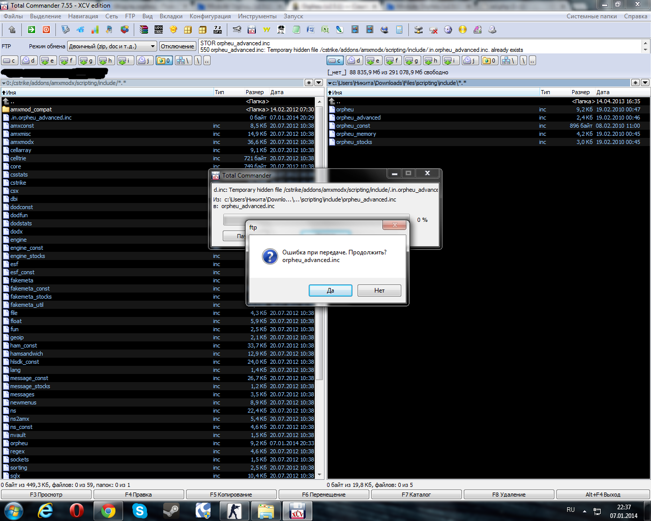Open network neighborhood in left drive bar
This screenshot has height=521, width=651.
tap(183, 61)
